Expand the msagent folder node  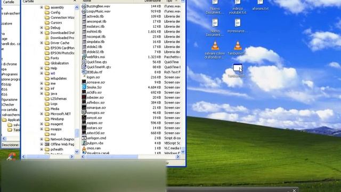click(42, 124)
